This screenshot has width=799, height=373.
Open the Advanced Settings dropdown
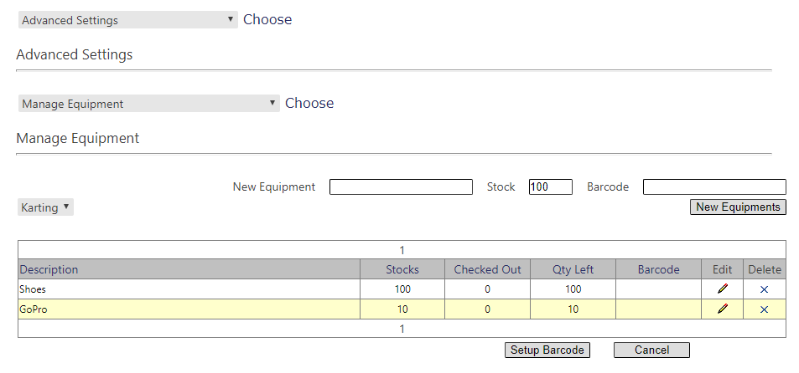click(x=127, y=20)
